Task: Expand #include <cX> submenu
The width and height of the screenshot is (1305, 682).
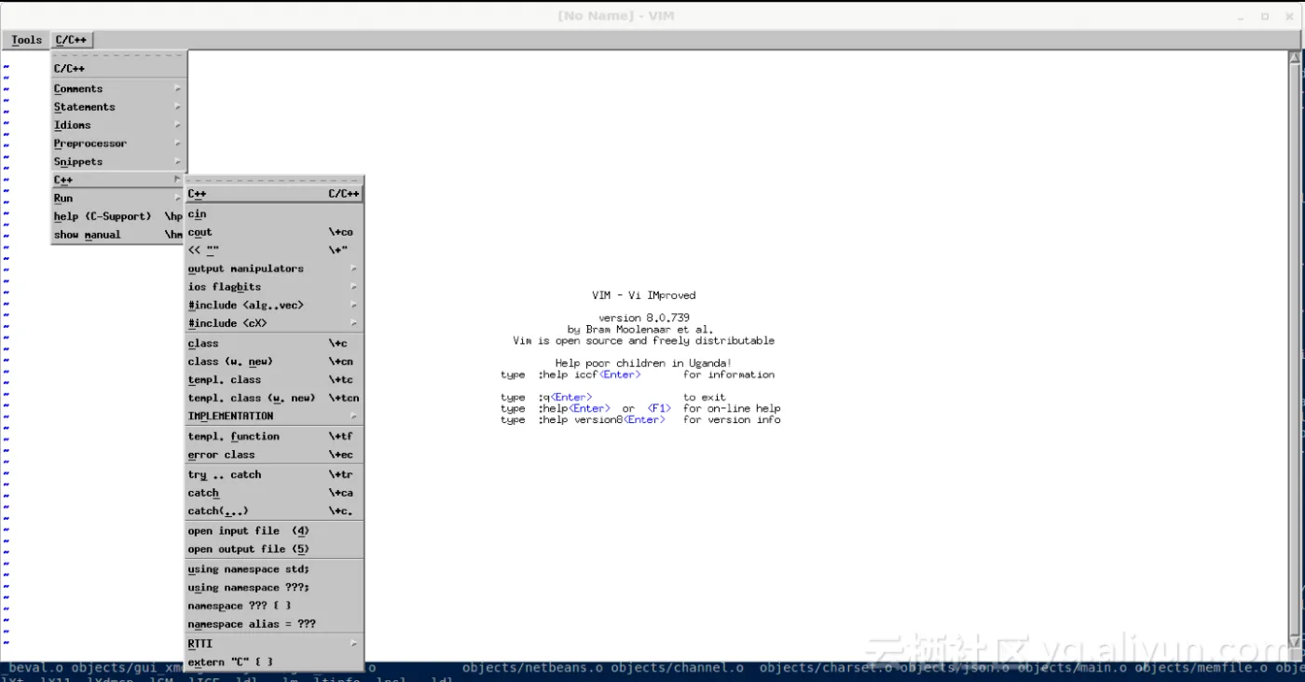Action: (275, 323)
